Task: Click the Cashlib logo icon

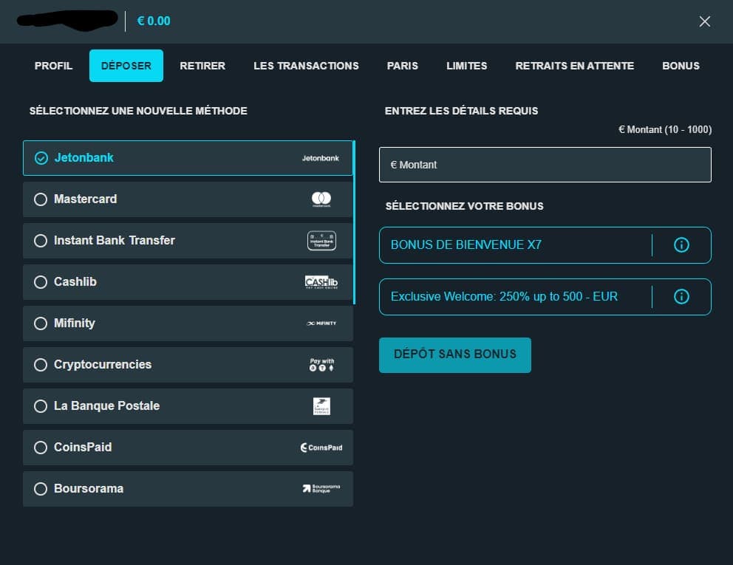Action: point(321,282)
